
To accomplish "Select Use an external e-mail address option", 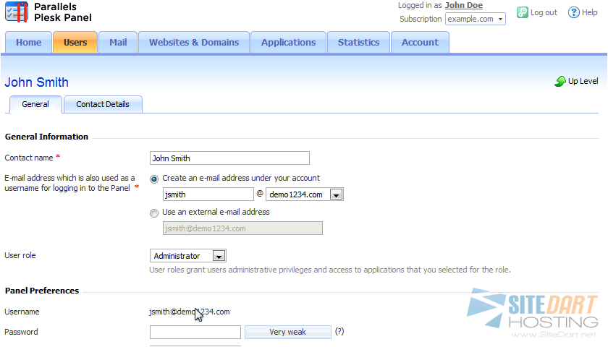I will coord(154,213).
